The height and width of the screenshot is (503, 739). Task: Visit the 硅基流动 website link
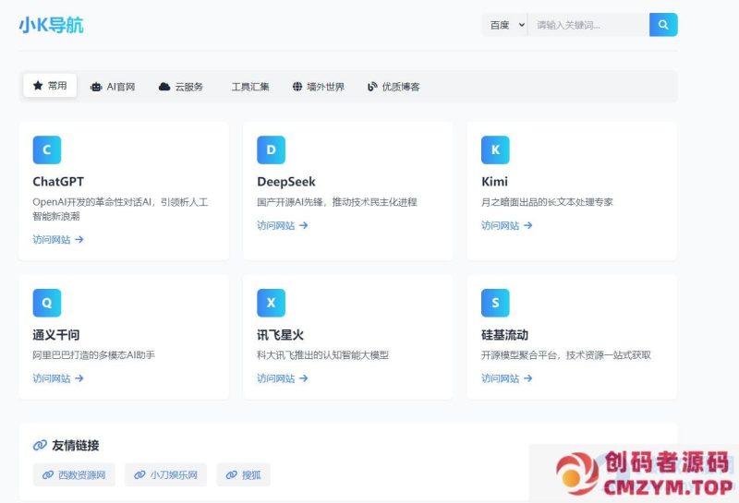[506, 378]
